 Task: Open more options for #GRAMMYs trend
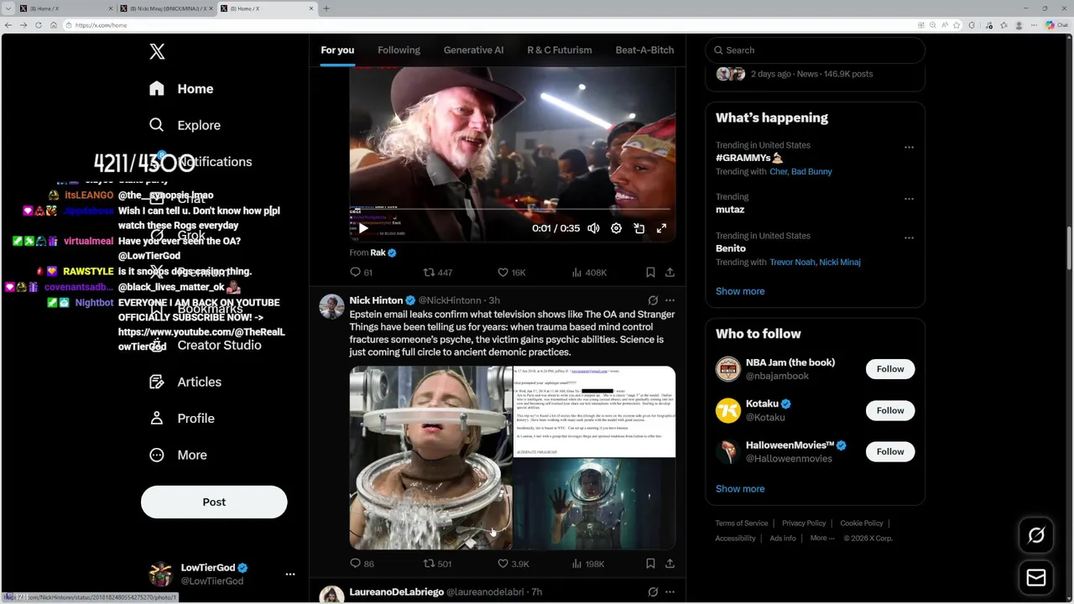(x=909, y=147)
